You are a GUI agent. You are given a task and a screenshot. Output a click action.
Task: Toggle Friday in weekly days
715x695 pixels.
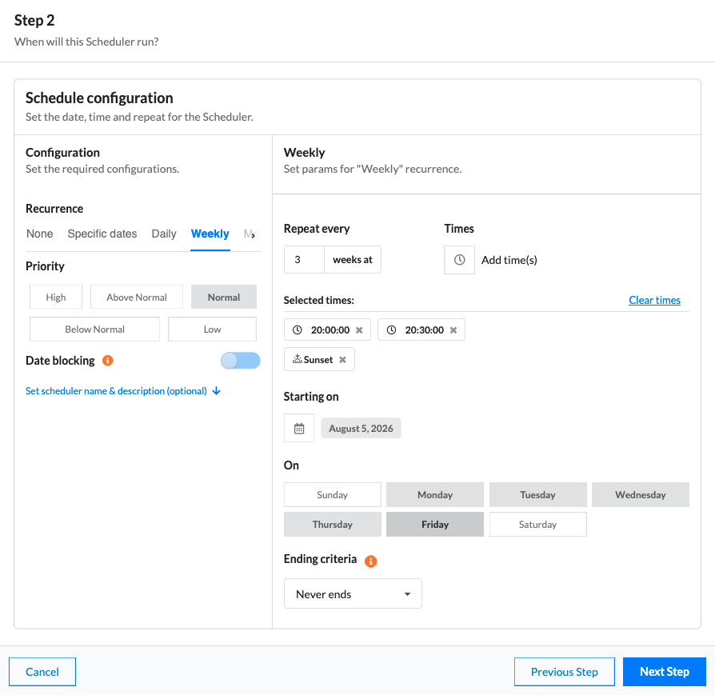click(435, 525)
